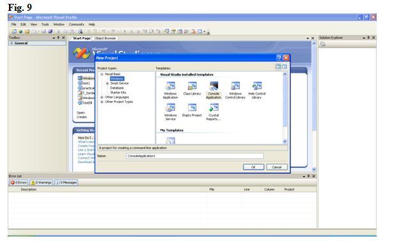Collapse the General group in Toolbox
The width and height of the screenshot is (399, 241).
click(x=12, y=43)
